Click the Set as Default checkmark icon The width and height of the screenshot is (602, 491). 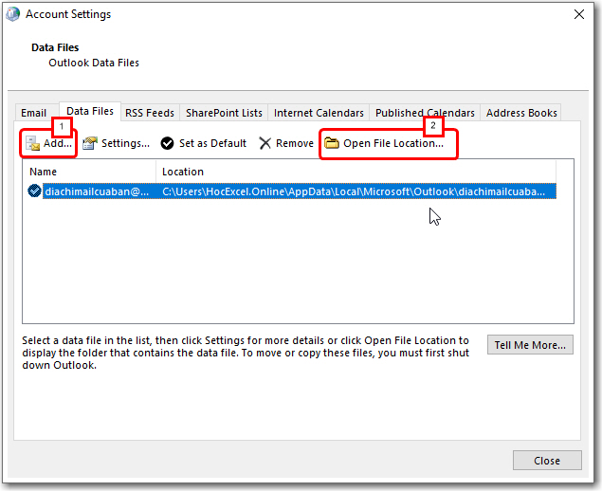pyautogui.click(x=167, y=143)
